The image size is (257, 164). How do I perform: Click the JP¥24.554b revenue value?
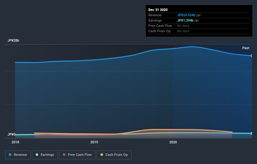pos(186,15)
